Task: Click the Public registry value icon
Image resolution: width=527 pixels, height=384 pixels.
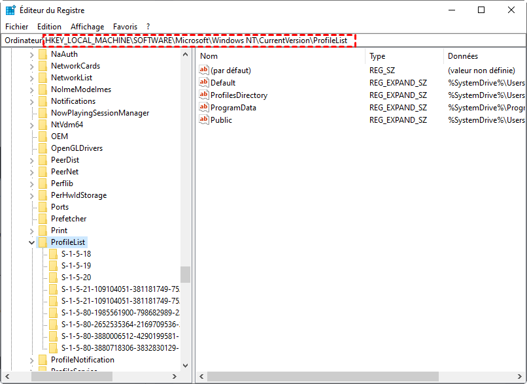Action: [x=203, y=120]
